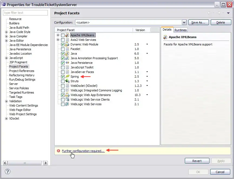
Task: Open Spring version dropdown arrow
Action: [147, 77]
